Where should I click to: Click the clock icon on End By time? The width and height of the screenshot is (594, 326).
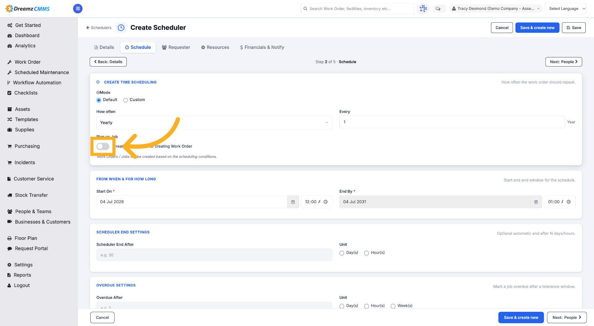pos(569,202)
